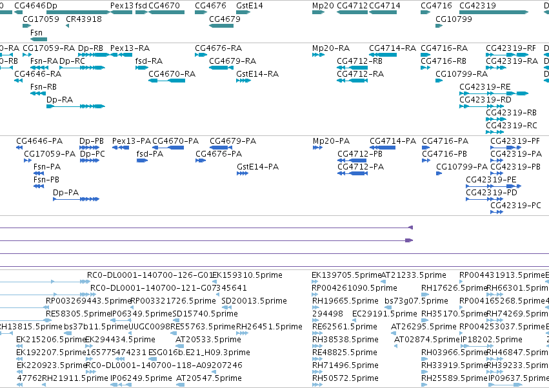
Task: Click the Mp20 gene label
Action: point(323,6)
